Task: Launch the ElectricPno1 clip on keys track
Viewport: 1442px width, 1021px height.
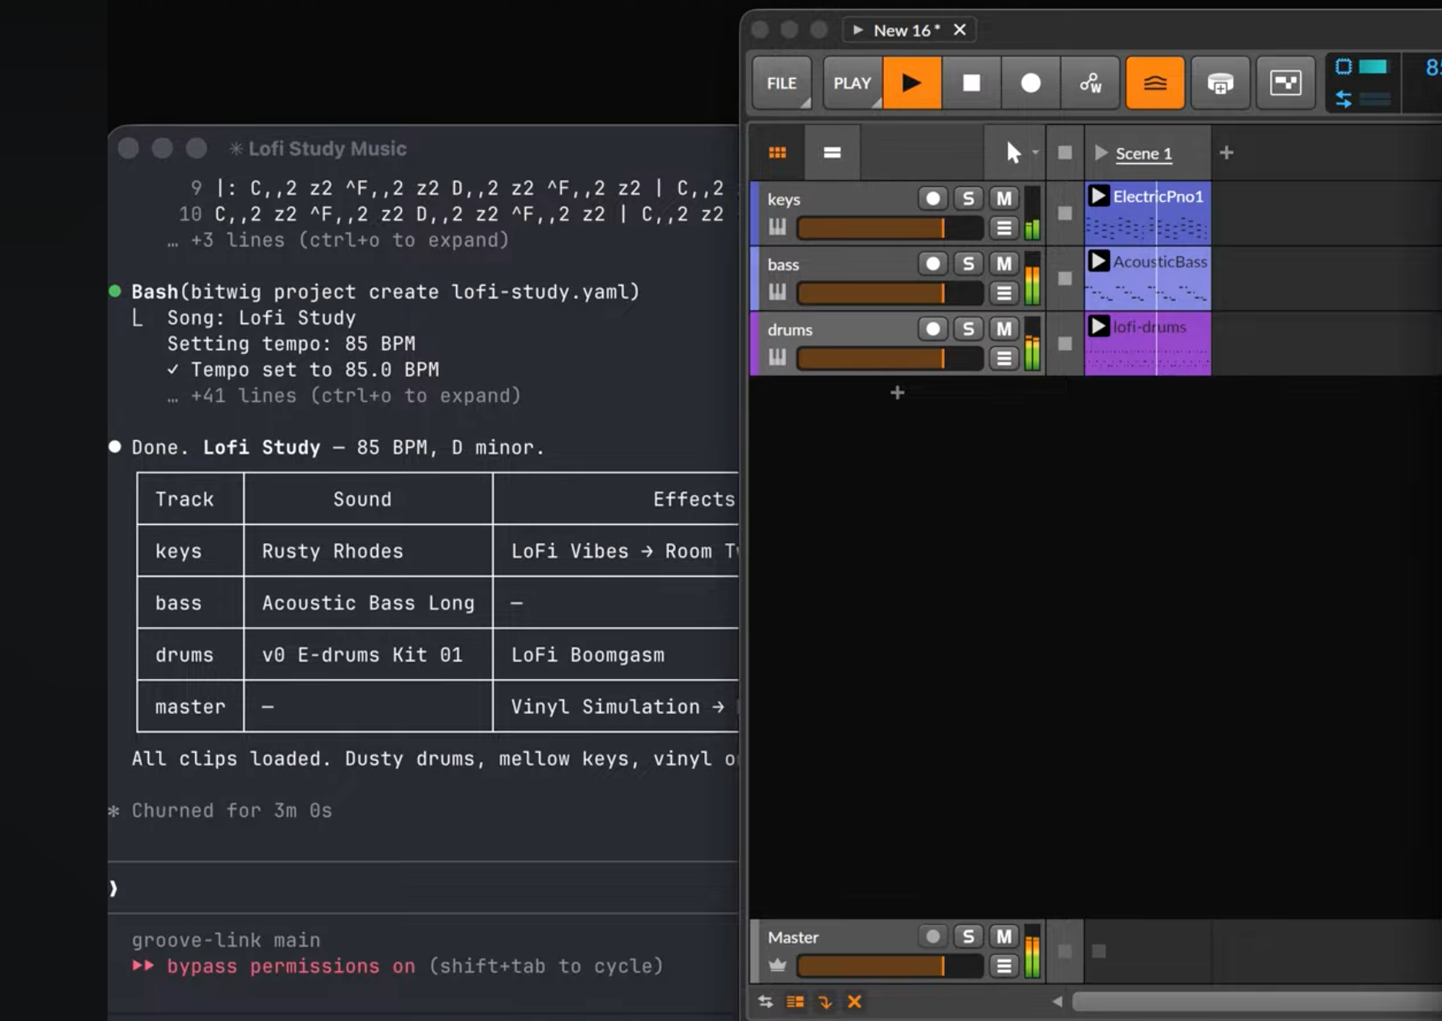Action: 1099,196
